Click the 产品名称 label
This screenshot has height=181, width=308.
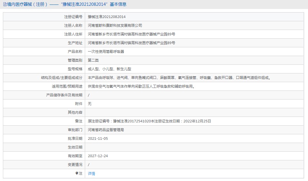click(75, 52)
